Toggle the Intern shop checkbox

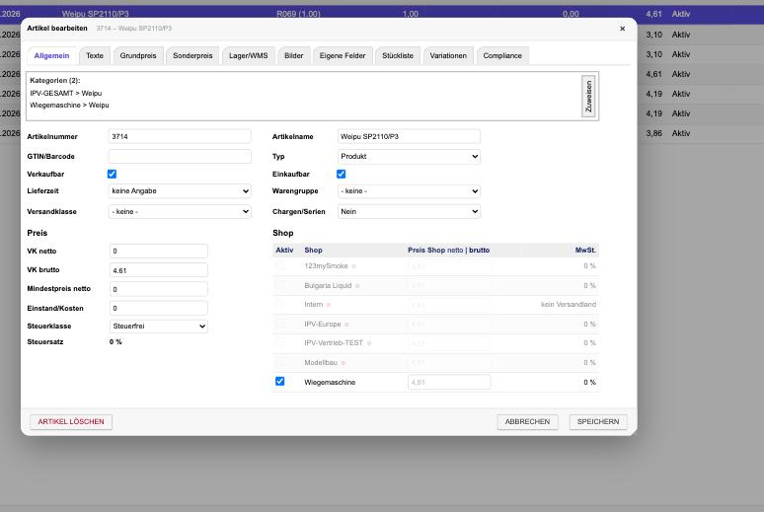tap(280, 304)
